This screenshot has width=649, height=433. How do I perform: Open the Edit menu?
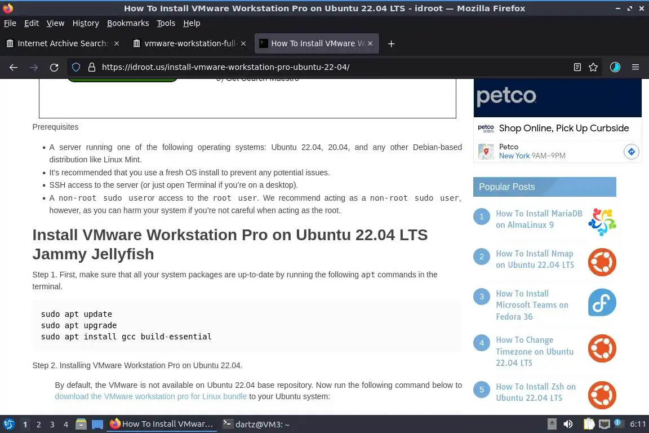coord(32,23)
